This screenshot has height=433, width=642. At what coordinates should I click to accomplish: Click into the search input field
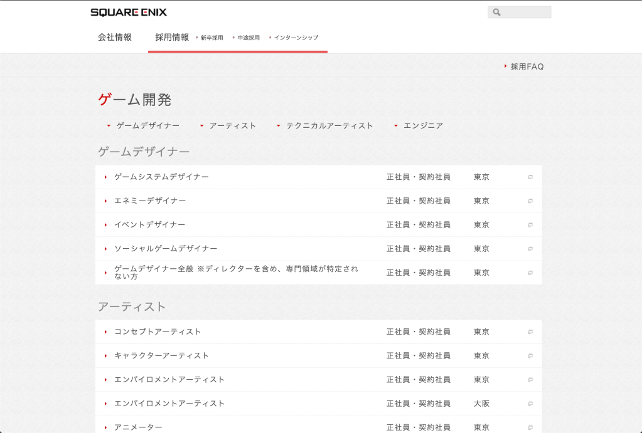pyautogui.click(x=525, y=13)
